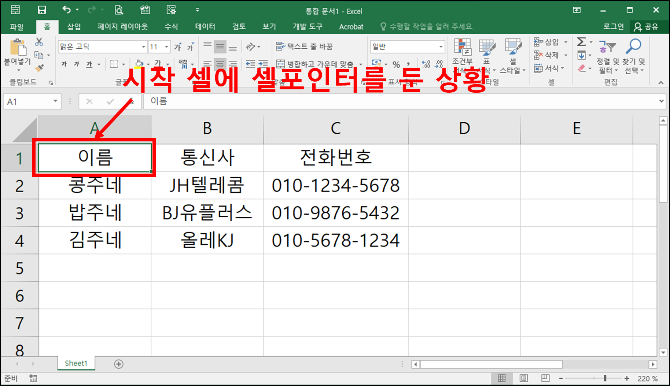The image size is (670, 386).
Task: Click the 병합하고 가운데 맞춤 button
Action: pos(315,64)
